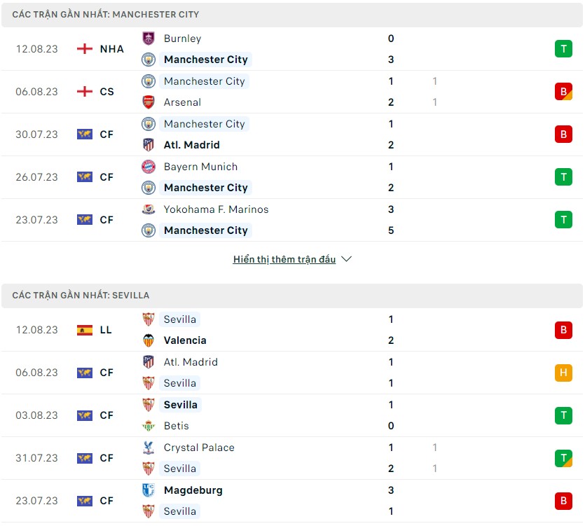Click the Arsenal club crest icon
The height and width of the screenshot is (526, 585).
(149, 102)
